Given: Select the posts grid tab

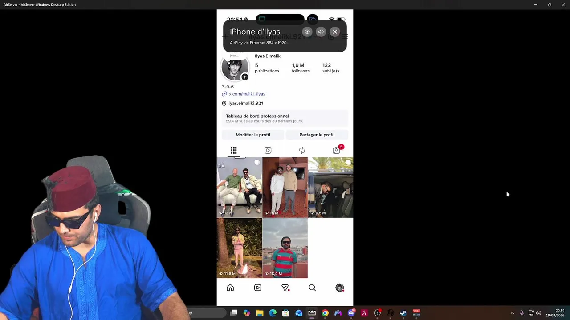Looking at the screenshot, I should (x=234, y=150).
